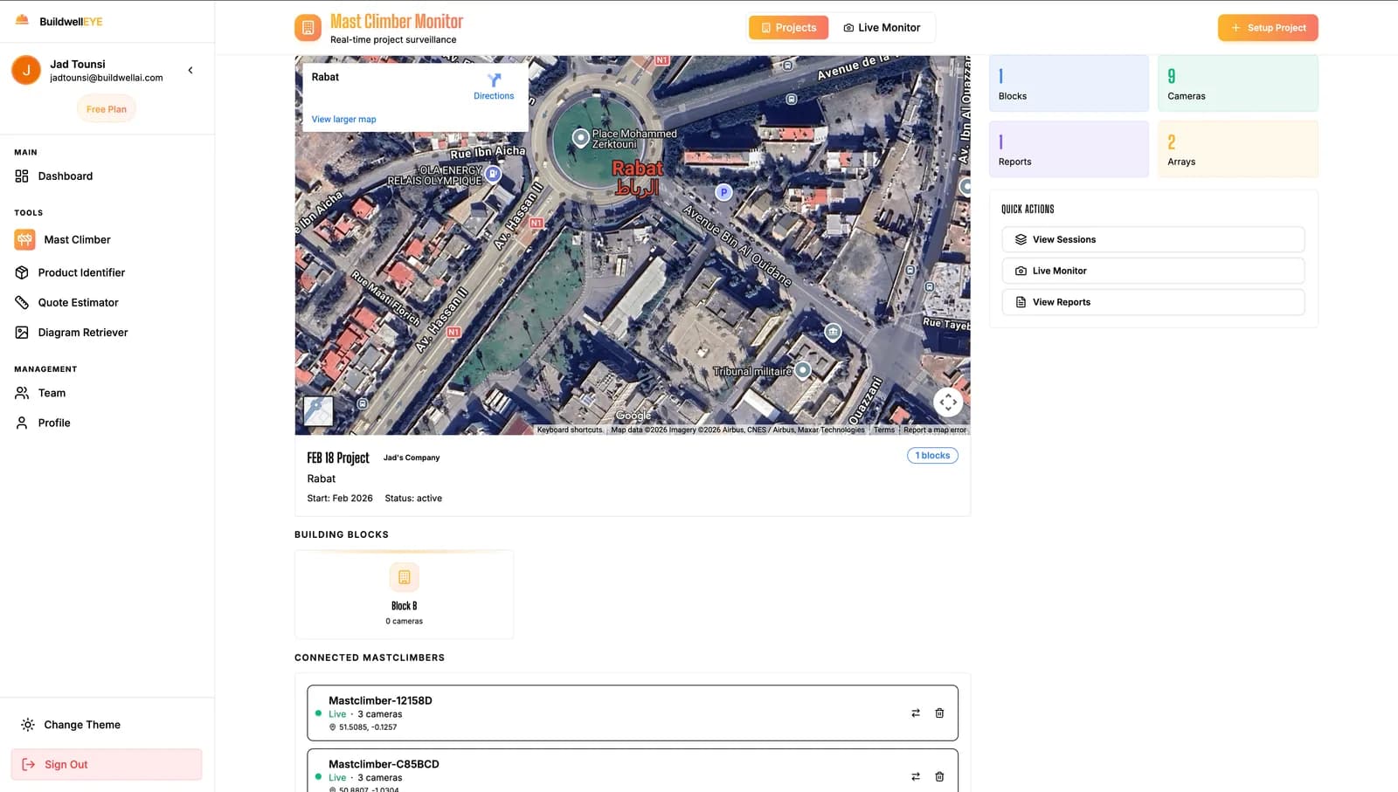Click swap icon for Mastclimber-12158D
1398x792 pixels.
[x=916, y=713]
